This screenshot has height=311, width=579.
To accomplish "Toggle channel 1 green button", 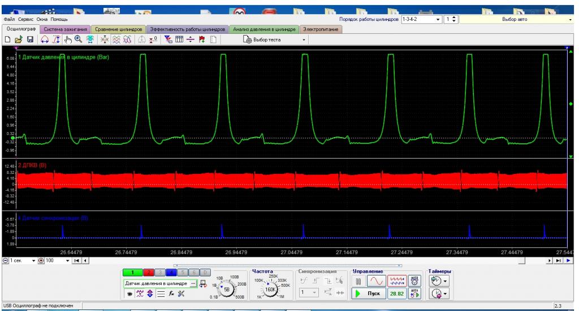I will tap(132, 273).
